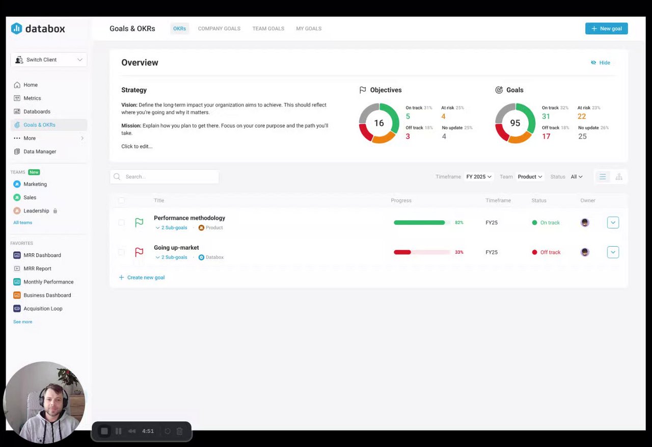This screenshot has height=447, width=652.
Task: Open the Switch Client dropdown
Action: coord(49,60)
